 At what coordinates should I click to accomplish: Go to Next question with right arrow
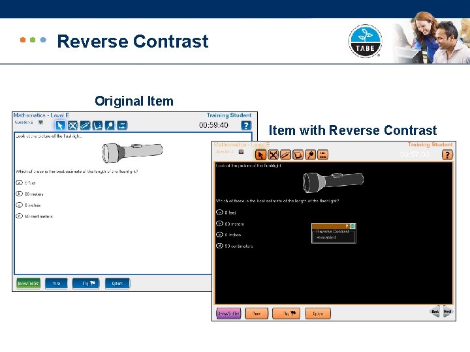(x=448, y=312)
